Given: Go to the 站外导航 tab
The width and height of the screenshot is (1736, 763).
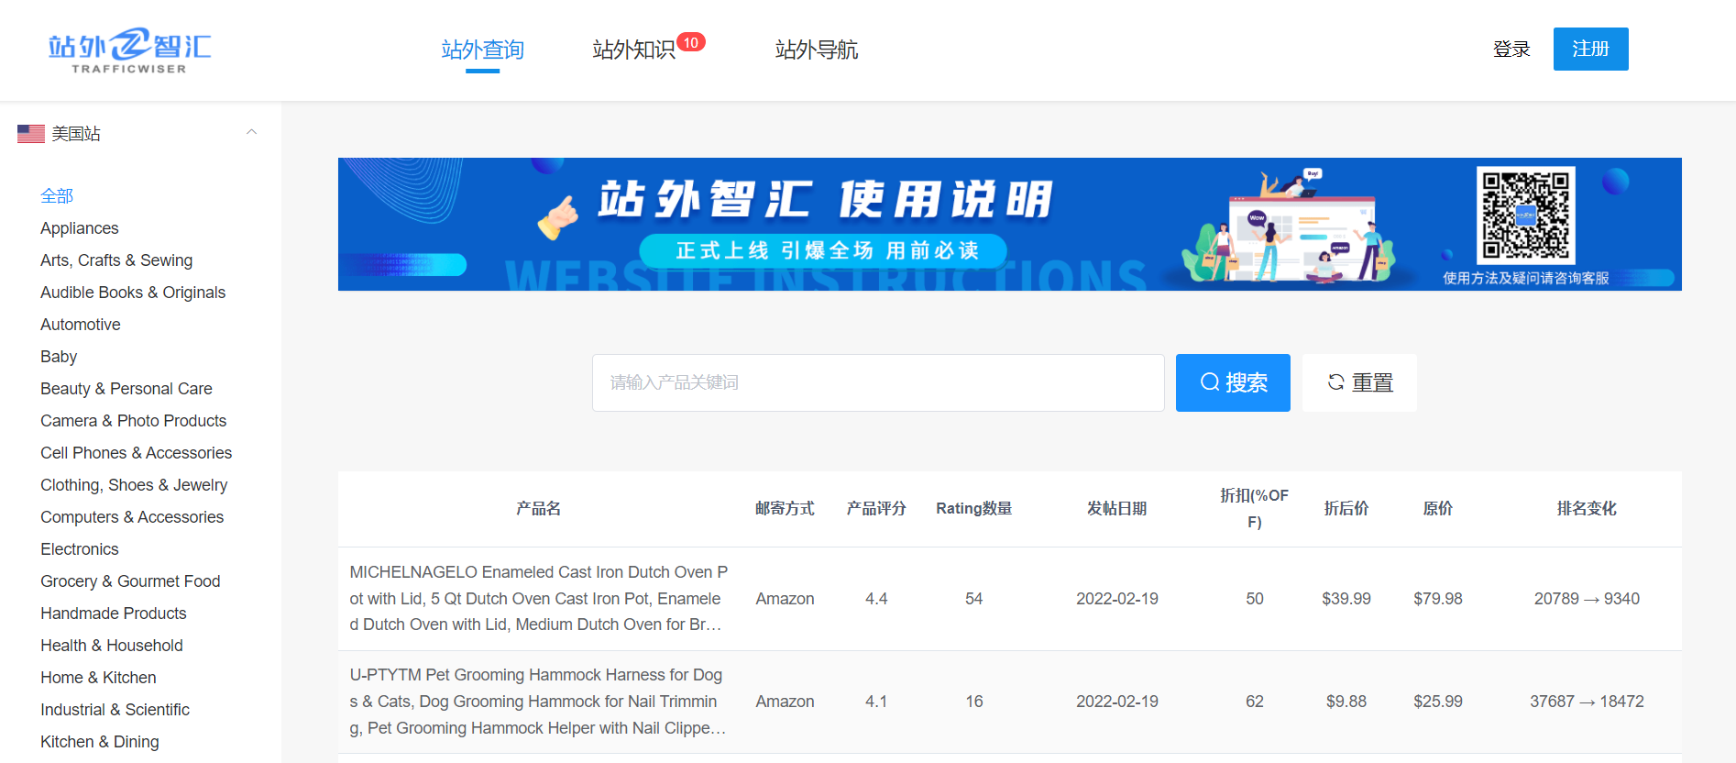Looking at the screenshot, I should [x=816, y=50].
